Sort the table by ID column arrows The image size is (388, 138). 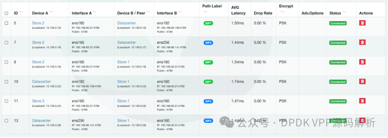pyautogui.click(x=21, y=12)
